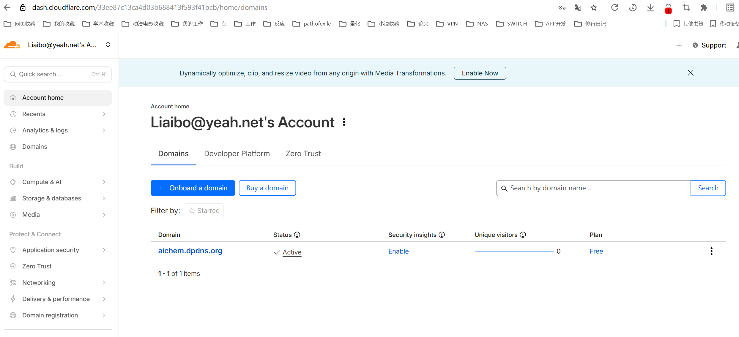
Task: Expand Storage & databases
Action: [58, 198]
